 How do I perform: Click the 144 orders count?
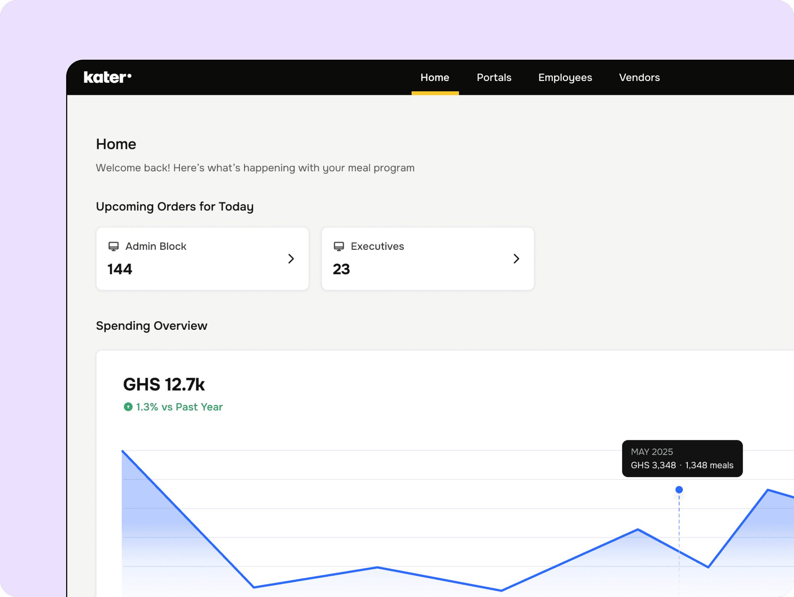click(x=120, y=269)
